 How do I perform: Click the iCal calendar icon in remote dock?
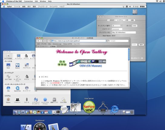pyautogui.click(x=46, y=112)
